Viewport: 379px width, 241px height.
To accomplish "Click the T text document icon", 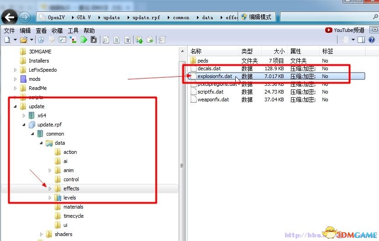I will 127,40.
